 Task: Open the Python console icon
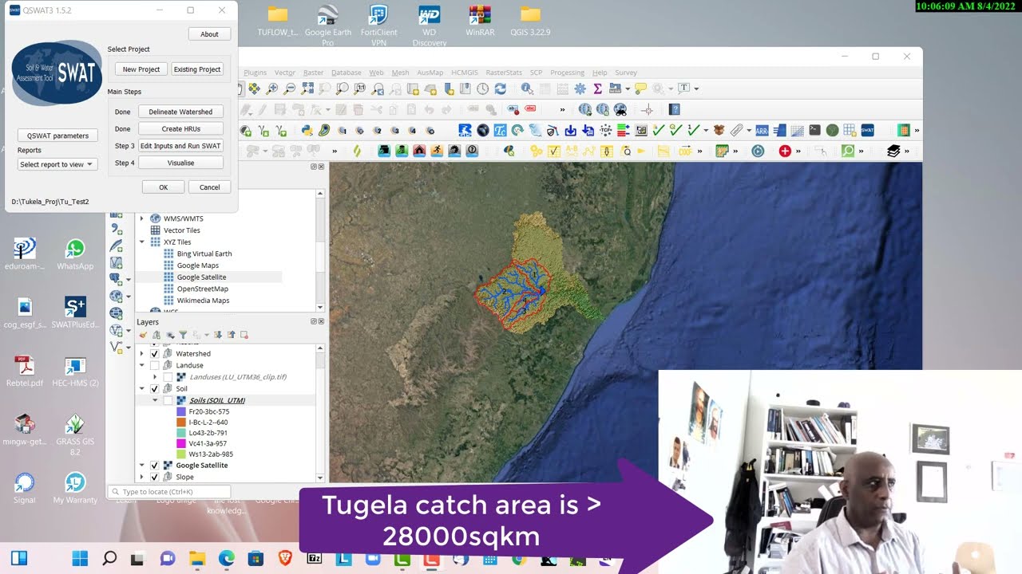pos(307,131)
